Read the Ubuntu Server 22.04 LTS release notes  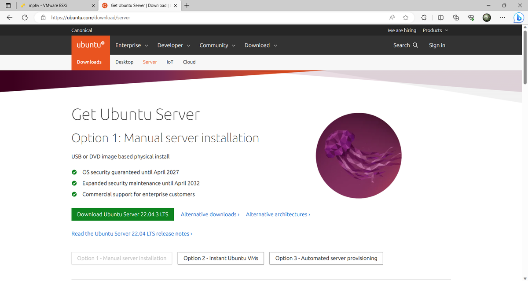click(132, 234)
